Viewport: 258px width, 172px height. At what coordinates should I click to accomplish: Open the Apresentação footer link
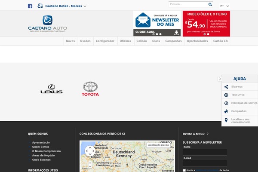click(x=41, y=142)
